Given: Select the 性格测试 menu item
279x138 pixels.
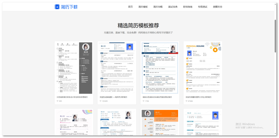Looking at the screenshot, I should (203, 7).
